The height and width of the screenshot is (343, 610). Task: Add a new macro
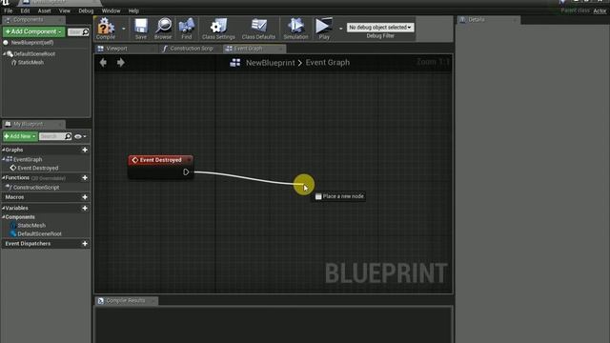[x=85, y=197]
